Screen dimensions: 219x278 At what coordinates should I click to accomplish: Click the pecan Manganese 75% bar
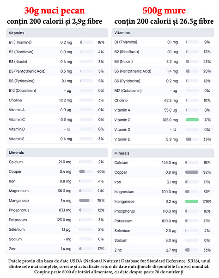(86, 200)
